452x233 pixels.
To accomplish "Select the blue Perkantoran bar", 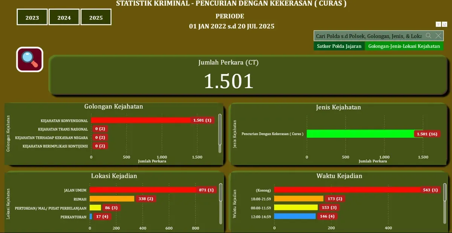I will (91, 216).
